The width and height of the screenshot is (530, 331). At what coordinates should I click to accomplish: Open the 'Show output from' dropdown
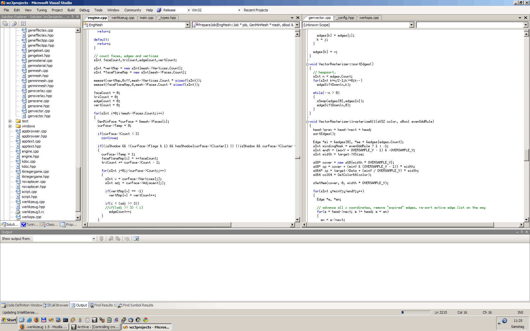click(x=94, y=239)
